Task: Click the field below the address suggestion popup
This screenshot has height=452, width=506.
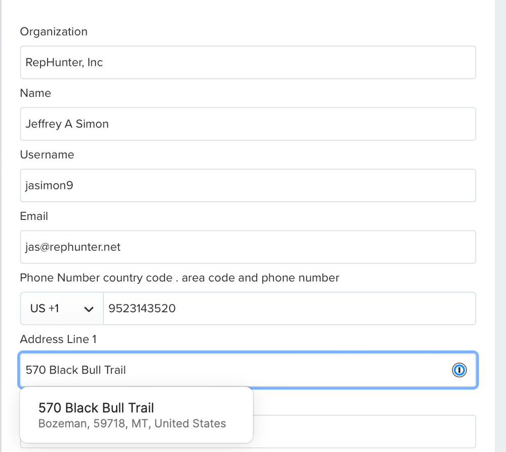Action: [x=365, y=431]
